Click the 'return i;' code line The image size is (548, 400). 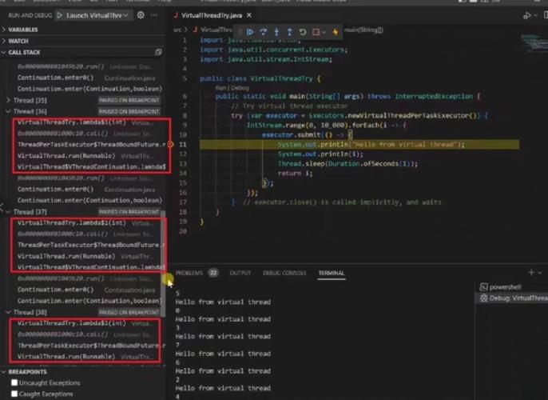[295, 174]
